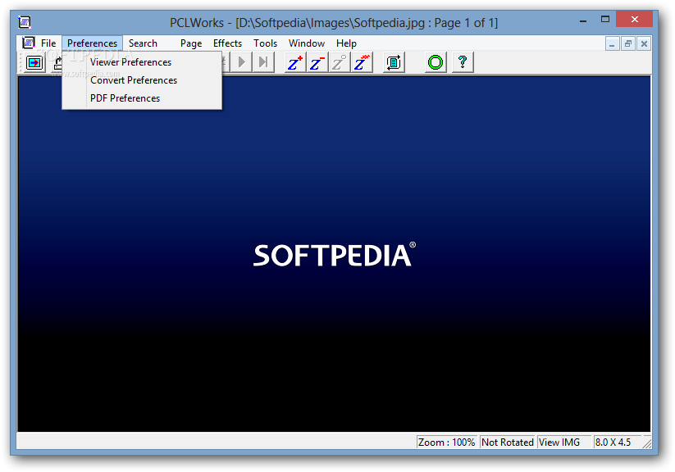Click the rotate page icon
675x472 pixels.
tap(394, 63)
